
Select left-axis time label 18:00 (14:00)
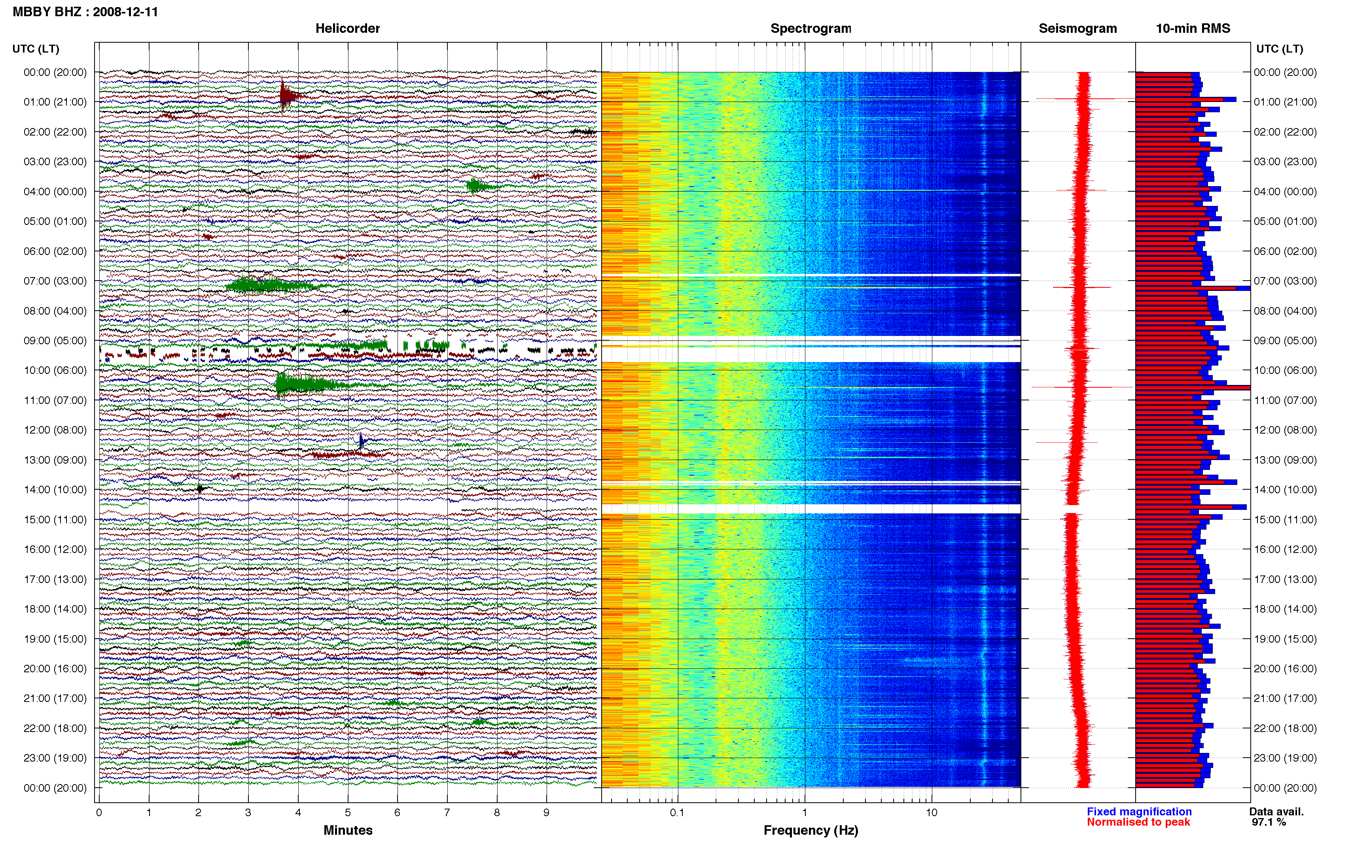(x=55, y=609)
